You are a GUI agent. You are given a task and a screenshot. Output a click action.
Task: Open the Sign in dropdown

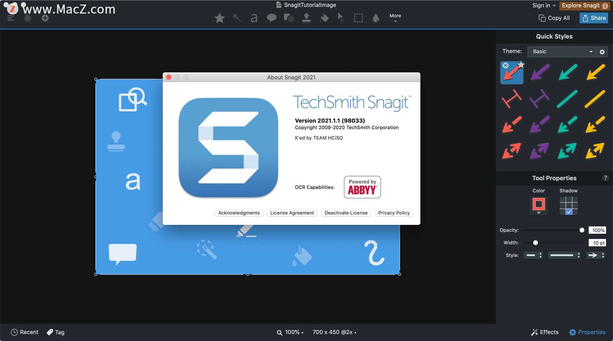click(x=544, y=5)
